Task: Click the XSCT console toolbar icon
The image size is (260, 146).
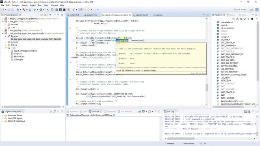Action: point(64,10)
